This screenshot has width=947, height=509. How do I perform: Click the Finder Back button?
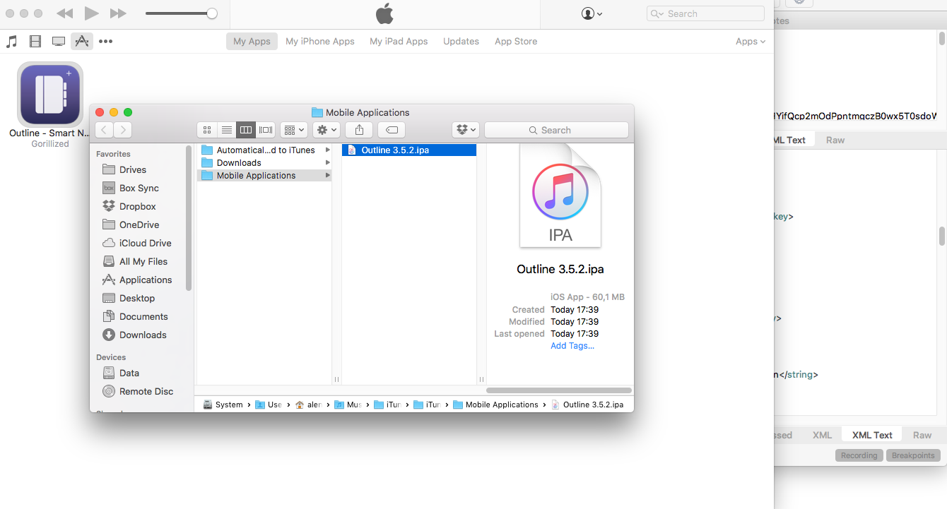[x=104, y=130]
